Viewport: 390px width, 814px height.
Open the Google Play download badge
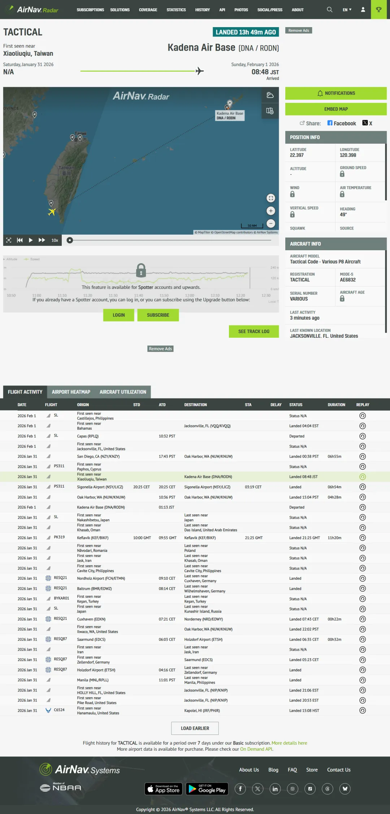click(x=207, y=789)
